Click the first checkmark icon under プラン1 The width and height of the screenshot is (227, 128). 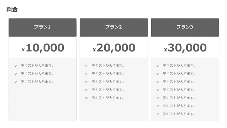point(16,66)
